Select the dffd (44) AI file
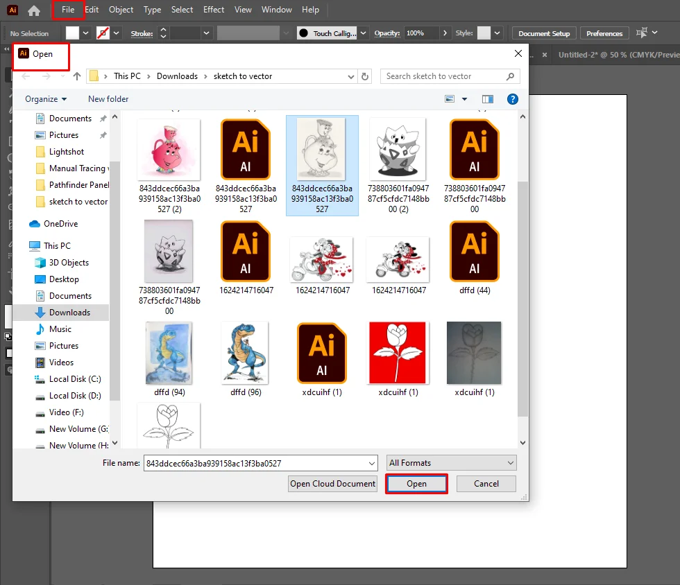 pyautogui.click(x=475, y=252)
